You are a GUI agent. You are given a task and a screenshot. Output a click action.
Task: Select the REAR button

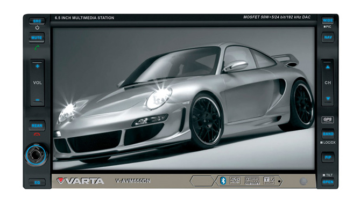[x=37, y=125]
